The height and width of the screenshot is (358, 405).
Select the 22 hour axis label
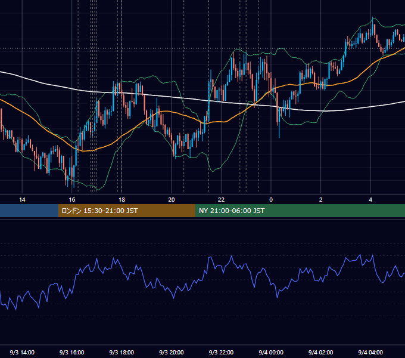[x=221, y=200]
